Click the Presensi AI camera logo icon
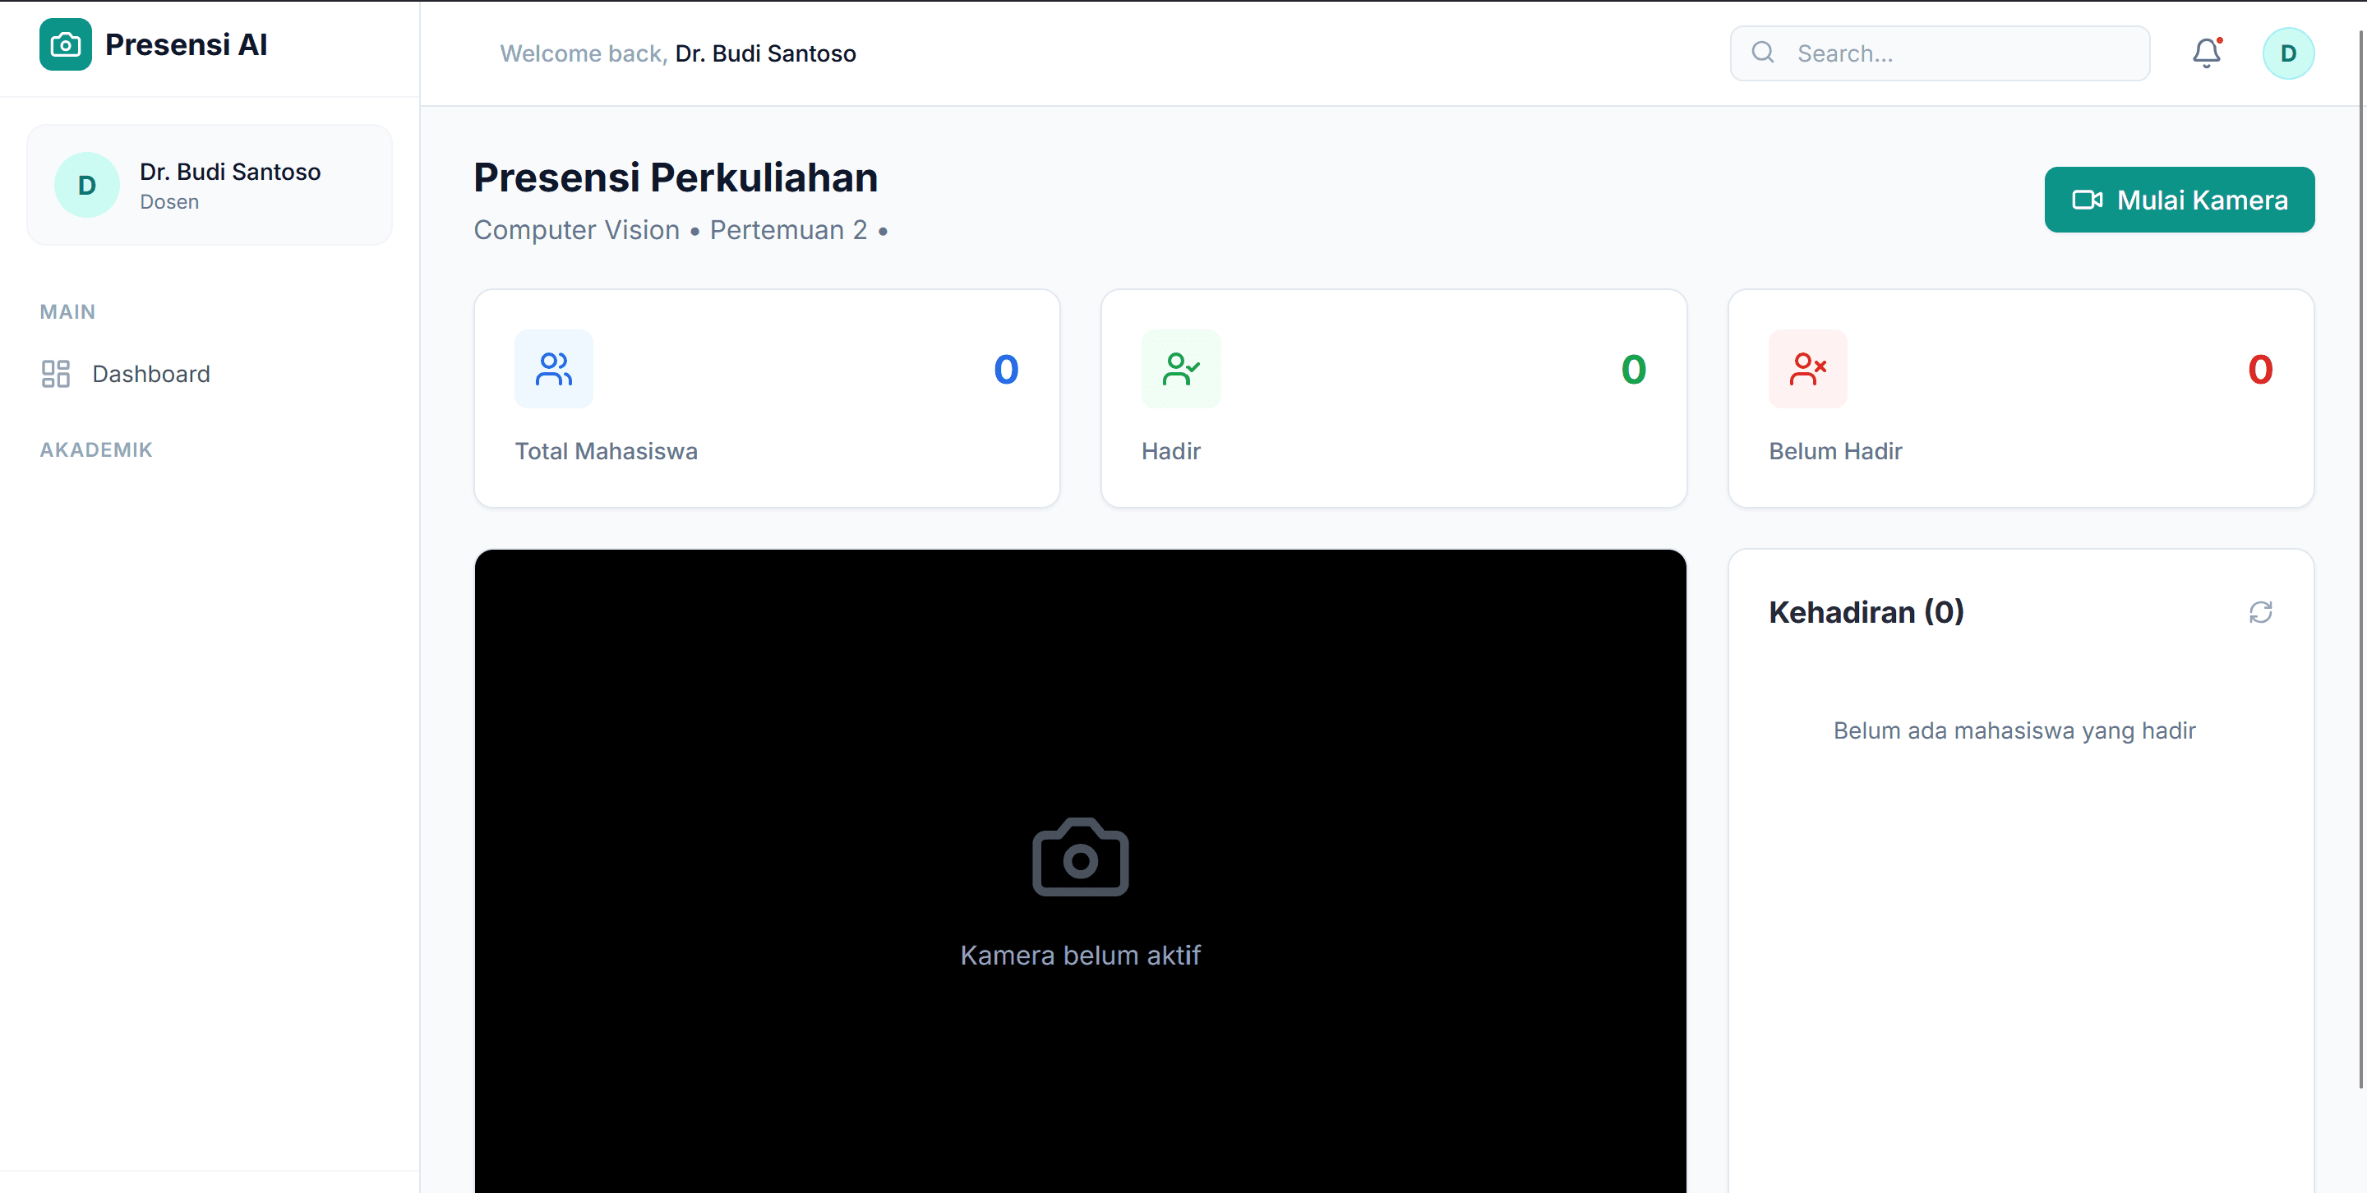This screenshot has height=1193, width=2367. click(x=64, y=44)
